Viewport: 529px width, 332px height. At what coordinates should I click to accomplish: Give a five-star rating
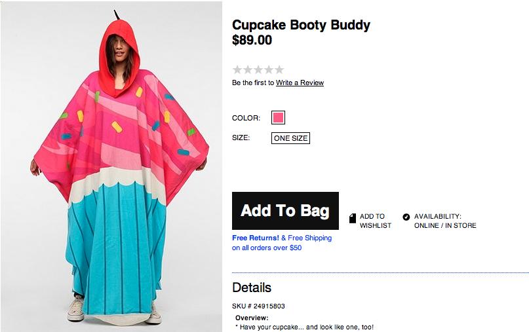point(279,69)
